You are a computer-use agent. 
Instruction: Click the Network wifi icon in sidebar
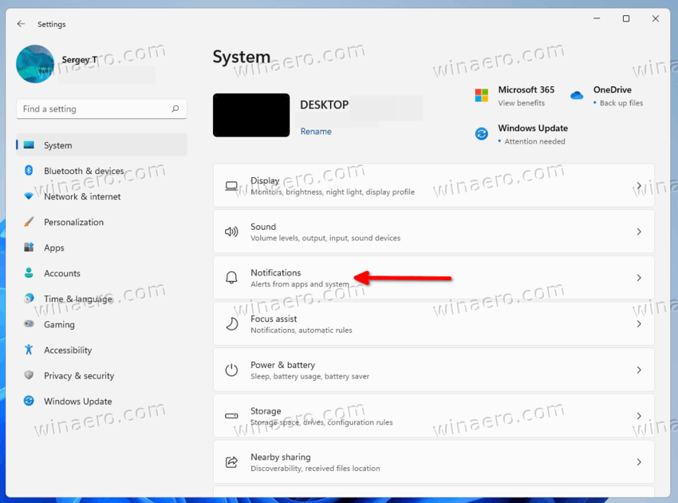29,196
